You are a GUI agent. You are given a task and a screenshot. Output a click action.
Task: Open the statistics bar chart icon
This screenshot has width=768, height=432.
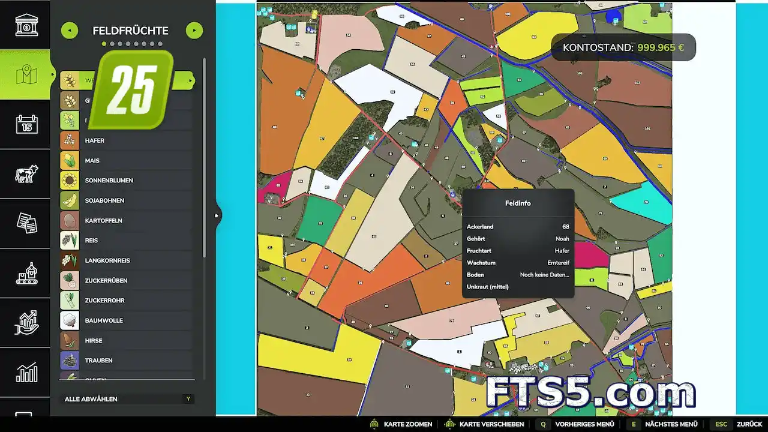point(26,372)
